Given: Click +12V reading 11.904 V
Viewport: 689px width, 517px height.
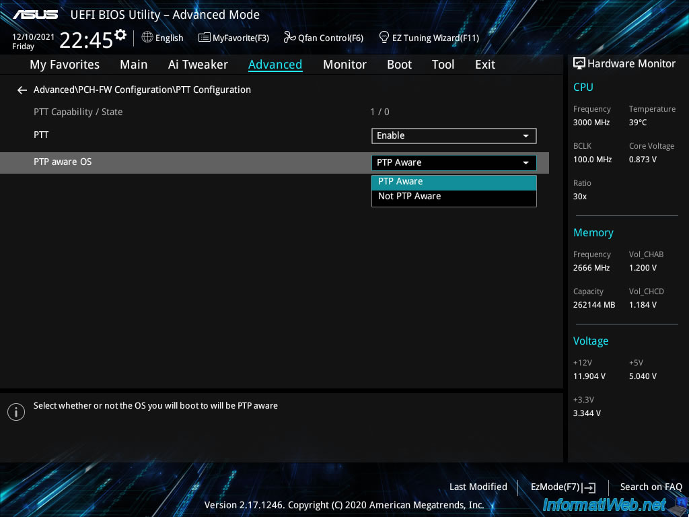Looking at the screenshot, I should (589, 376).
